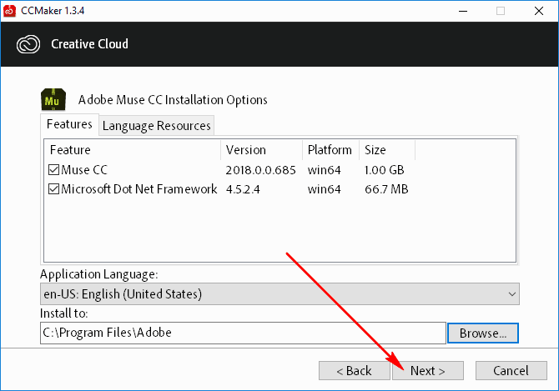Click the Creative Cloud logo icon

click(x=28, y=44)
